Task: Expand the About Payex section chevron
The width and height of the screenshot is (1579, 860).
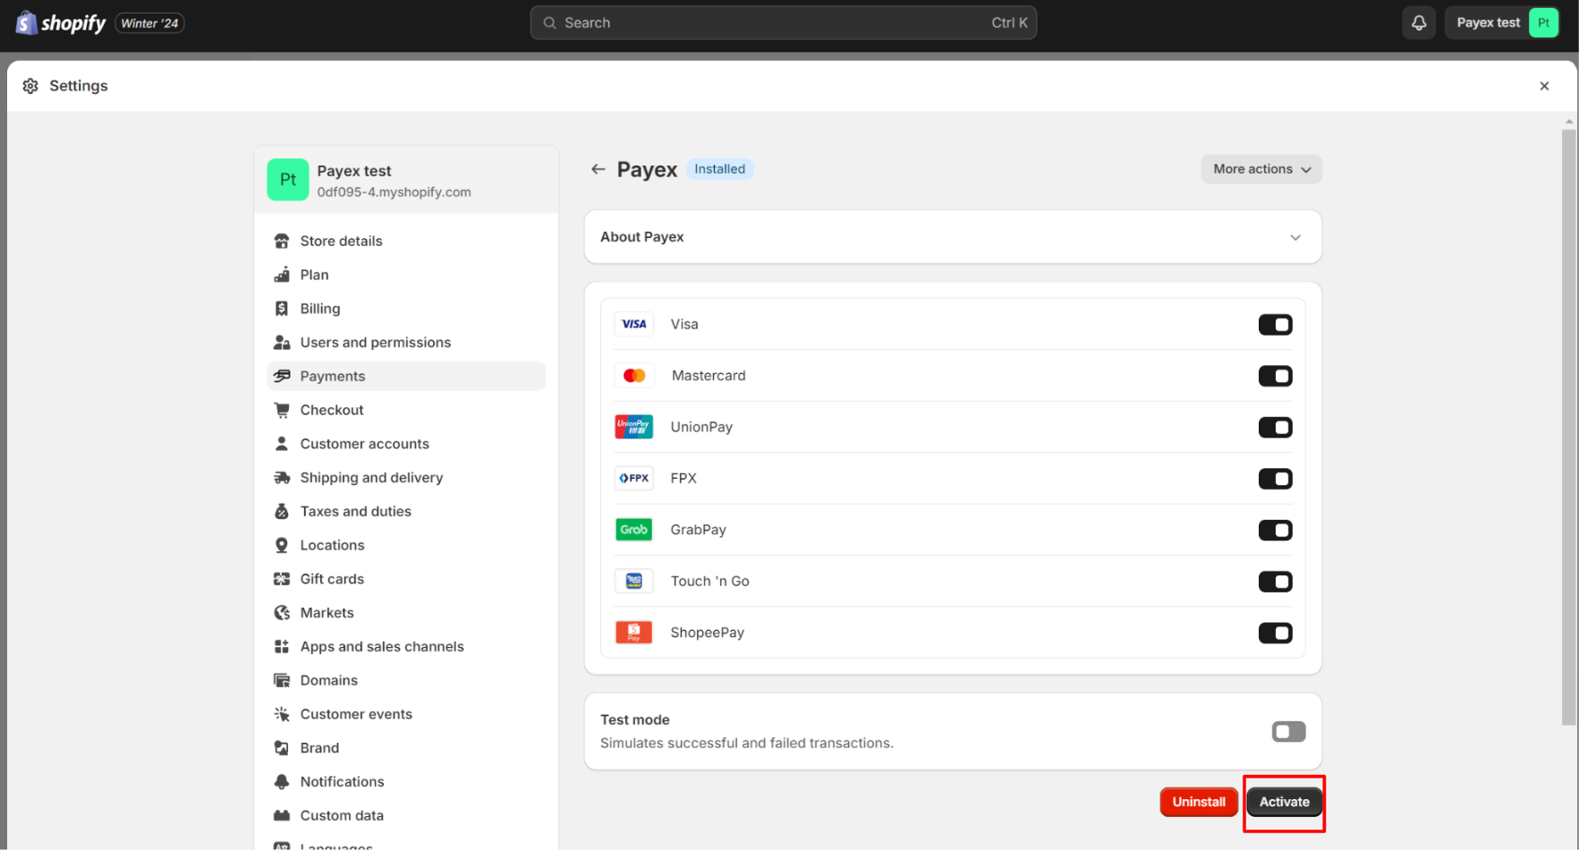Action: pos(1295,237)
